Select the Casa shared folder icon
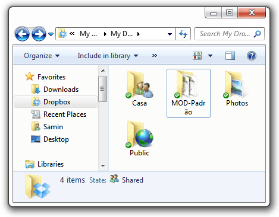 140,85
